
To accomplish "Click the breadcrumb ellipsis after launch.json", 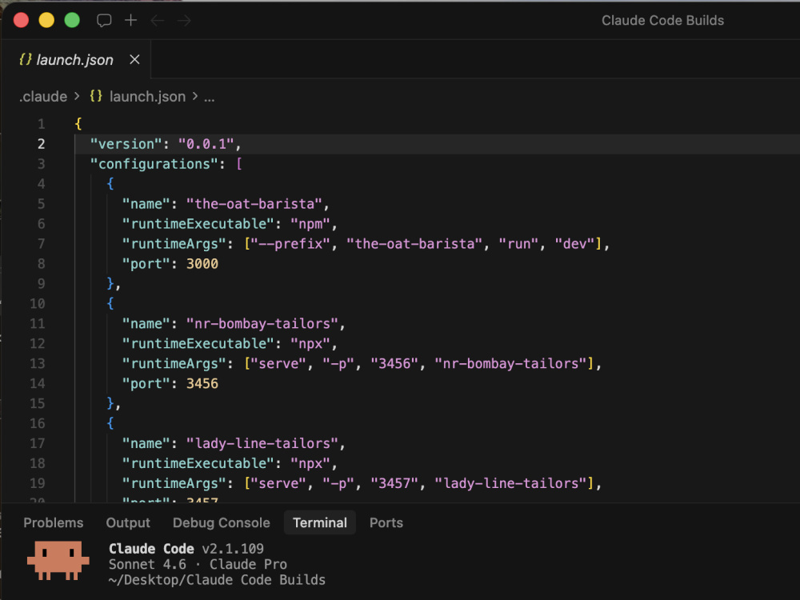I will pyautogui.click(x=209, y=97).
